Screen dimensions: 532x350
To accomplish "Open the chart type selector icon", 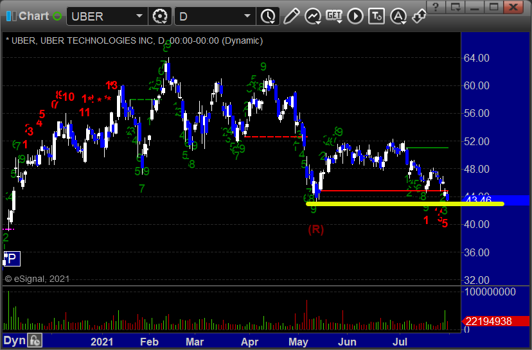I will [x=313, y=16].
